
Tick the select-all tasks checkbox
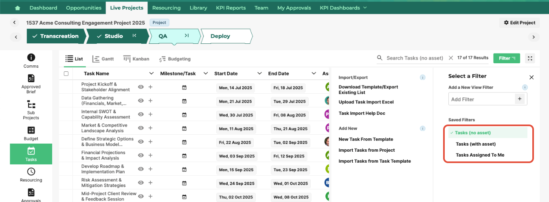coord(66,73)
